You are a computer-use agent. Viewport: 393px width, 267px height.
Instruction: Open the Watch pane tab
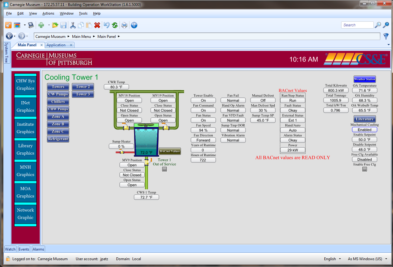(10, 249)
